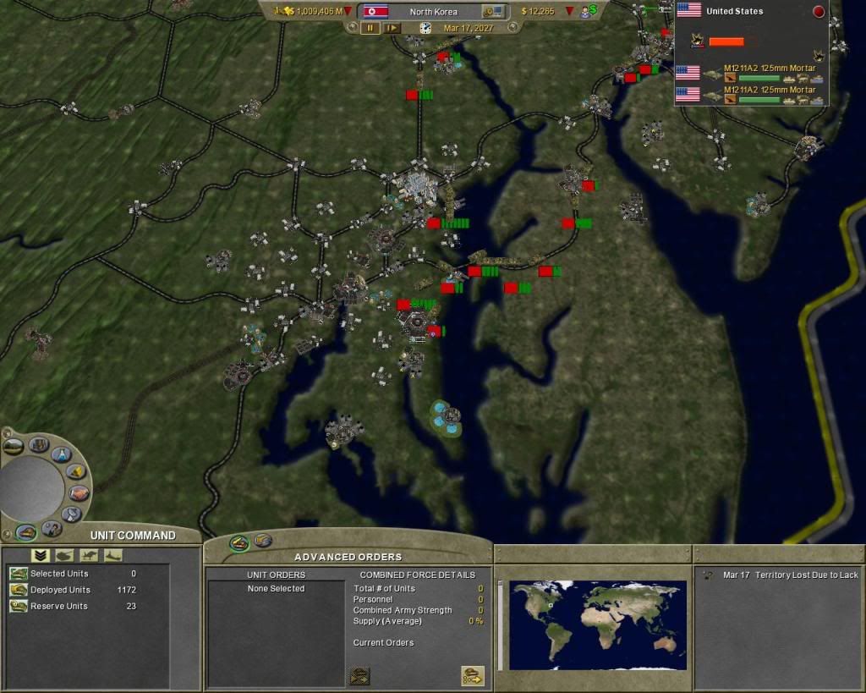Viewport: 866px width, 693px height.
Task: Open the land/terrain department icon
Action: [14, 446]
